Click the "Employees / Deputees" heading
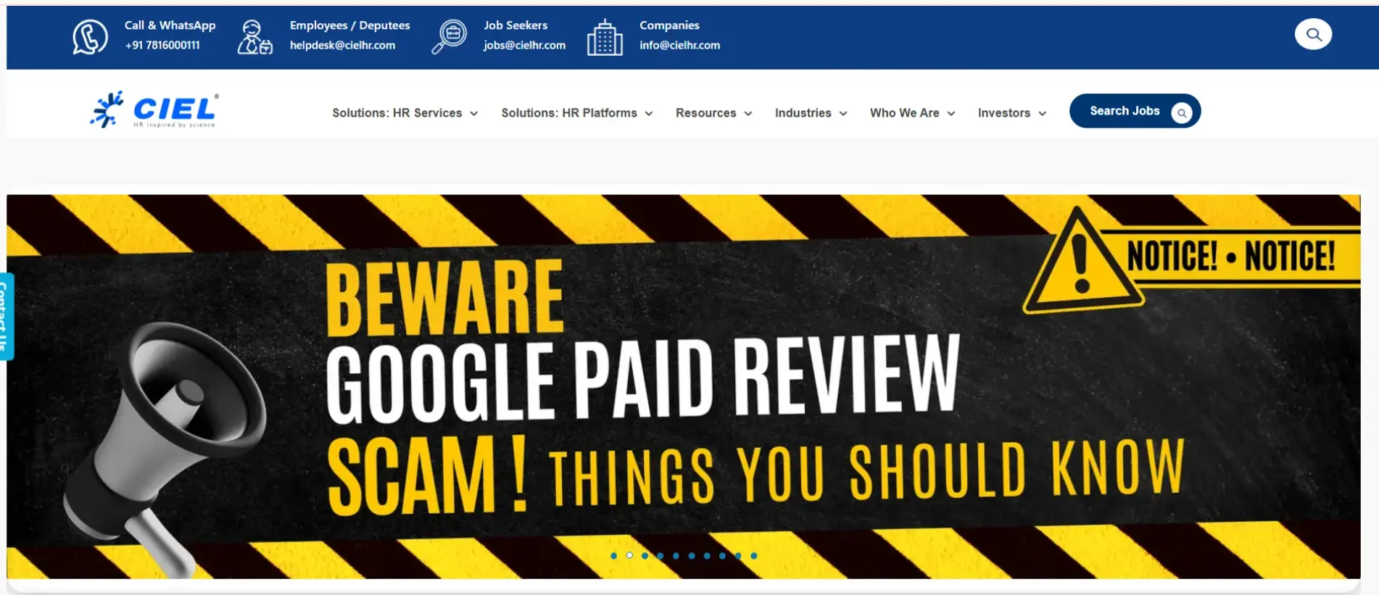 point(349,25)
